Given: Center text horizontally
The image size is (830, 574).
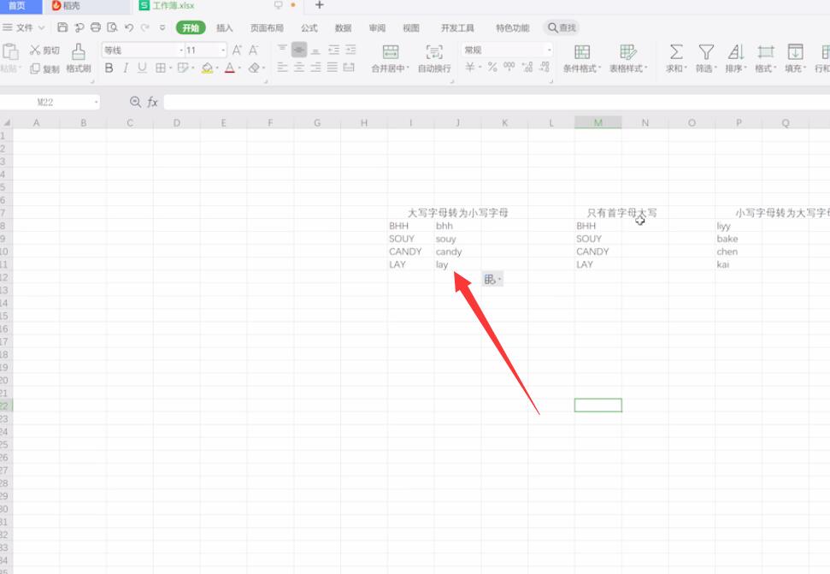Looking at the screenshot, I should click(299, 68).
